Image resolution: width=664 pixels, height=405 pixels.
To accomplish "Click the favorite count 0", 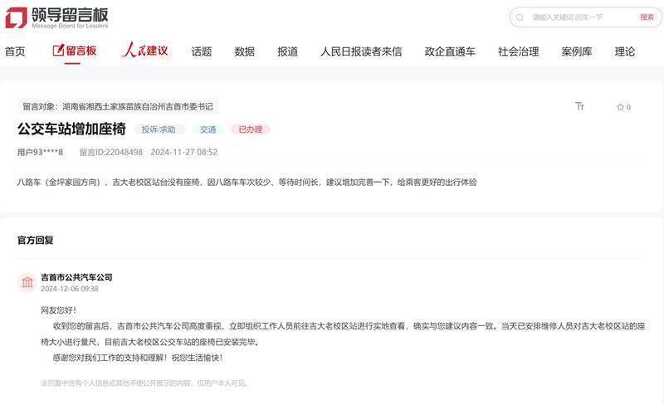I will pos(628,107).
